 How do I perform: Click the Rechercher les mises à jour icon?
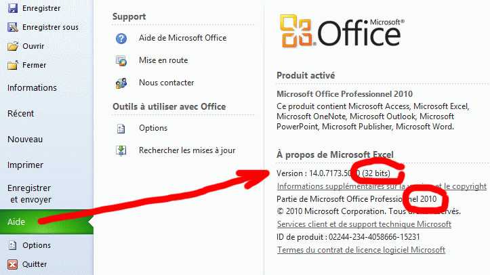point(121,150)
